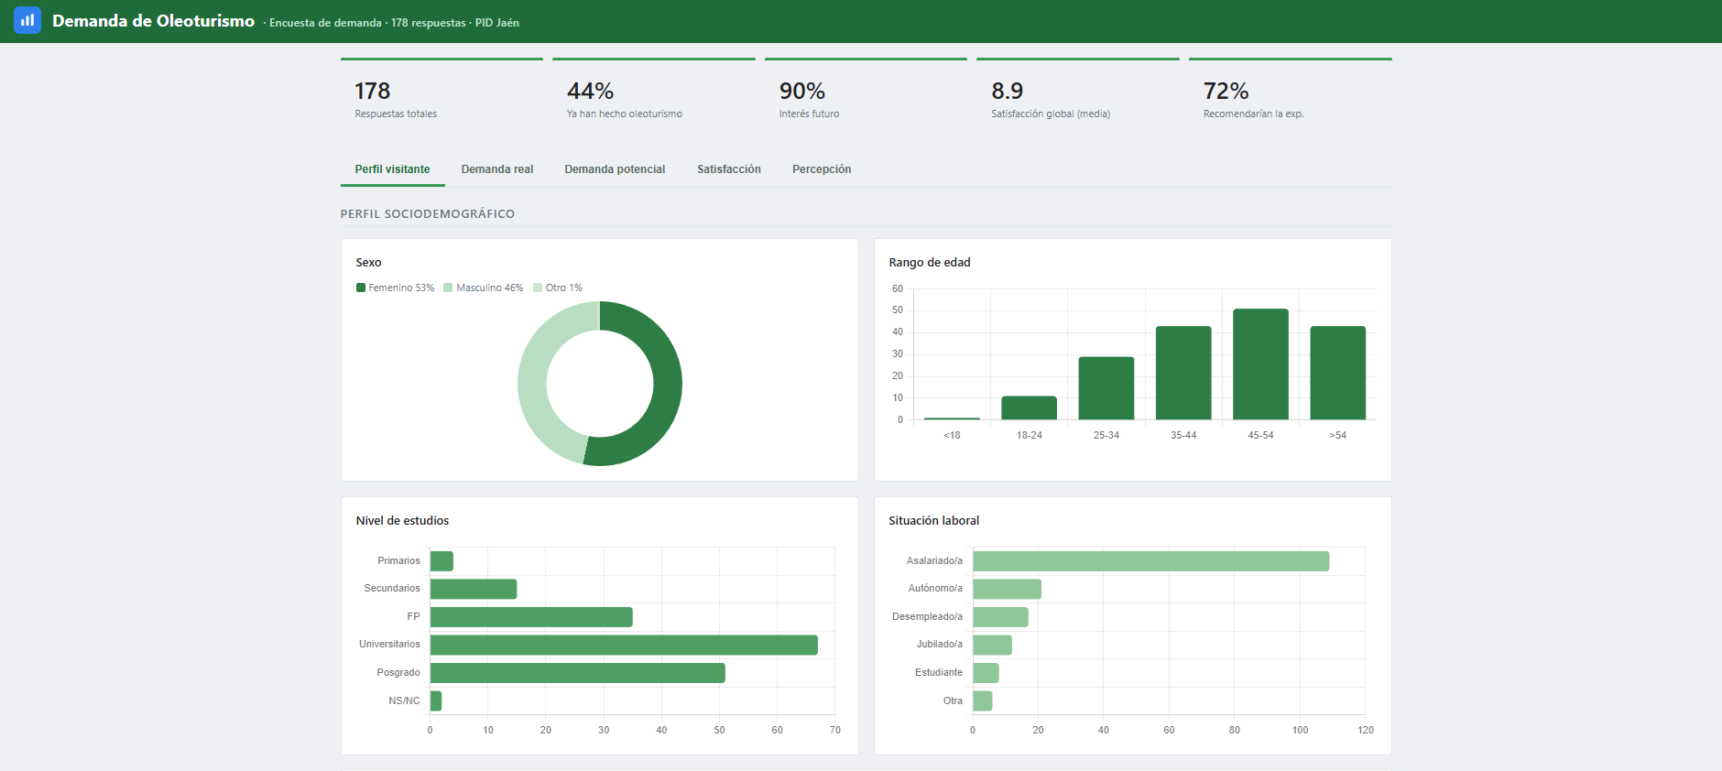1722x771 pixels.
Task: Click the 25-34 age bar
Action: [1106, 388]
